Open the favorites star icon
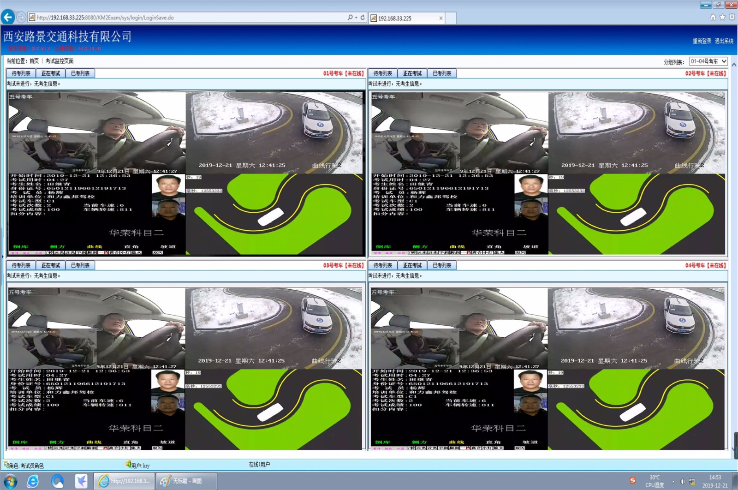The image size is (738, 490). (x=722, y=18)
